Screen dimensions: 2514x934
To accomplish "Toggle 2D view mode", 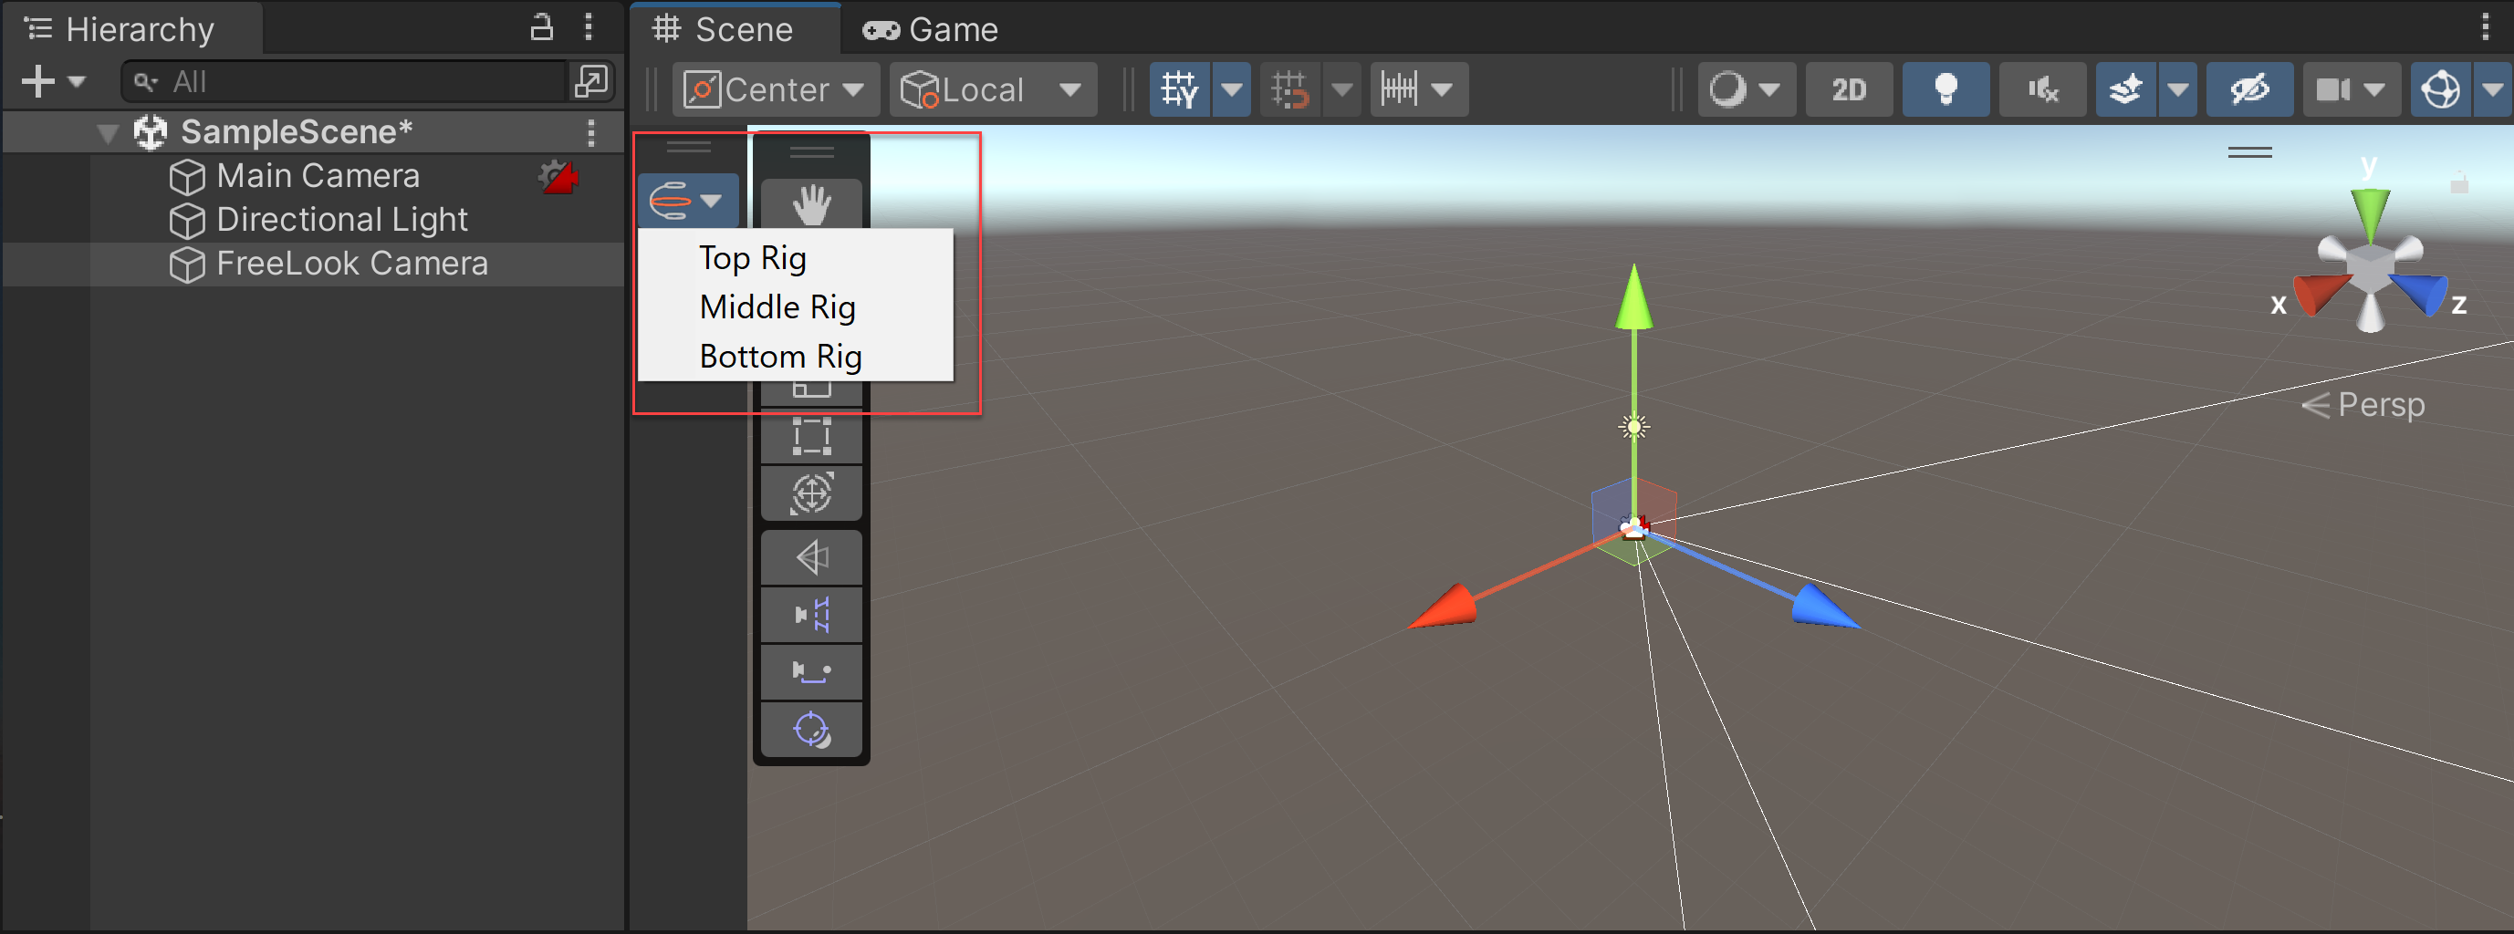I will click(1848, 89).
